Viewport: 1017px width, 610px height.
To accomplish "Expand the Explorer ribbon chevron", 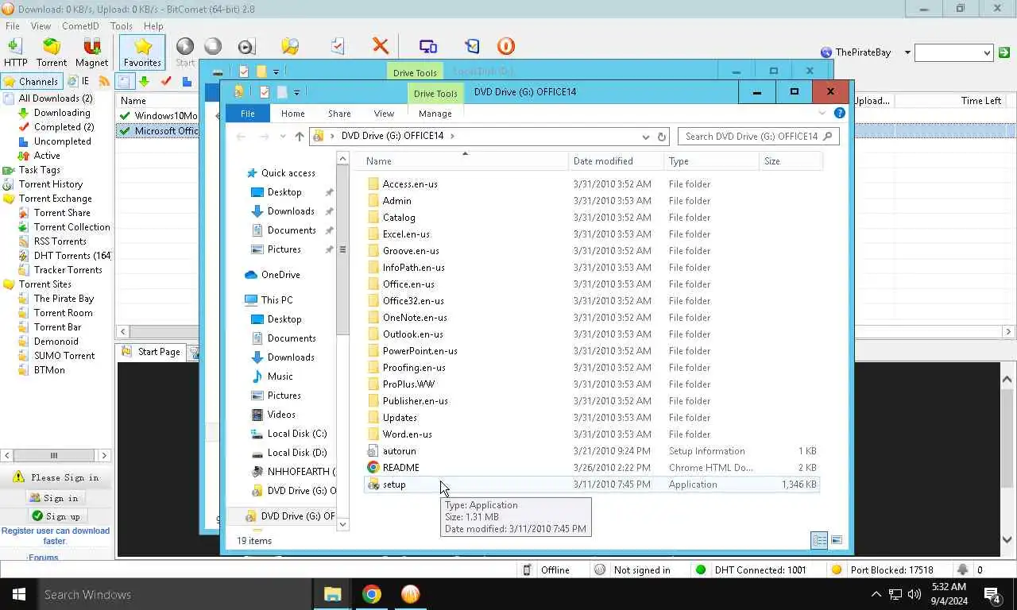I will [822, 113].
